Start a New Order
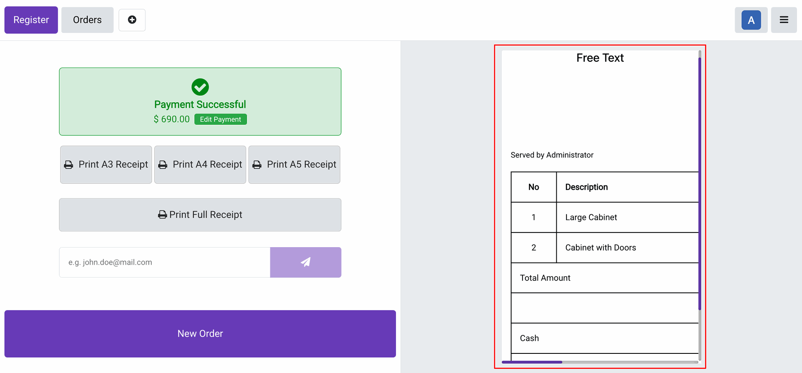Viewport: 802px width, 373px height. [x=200, y=333]
